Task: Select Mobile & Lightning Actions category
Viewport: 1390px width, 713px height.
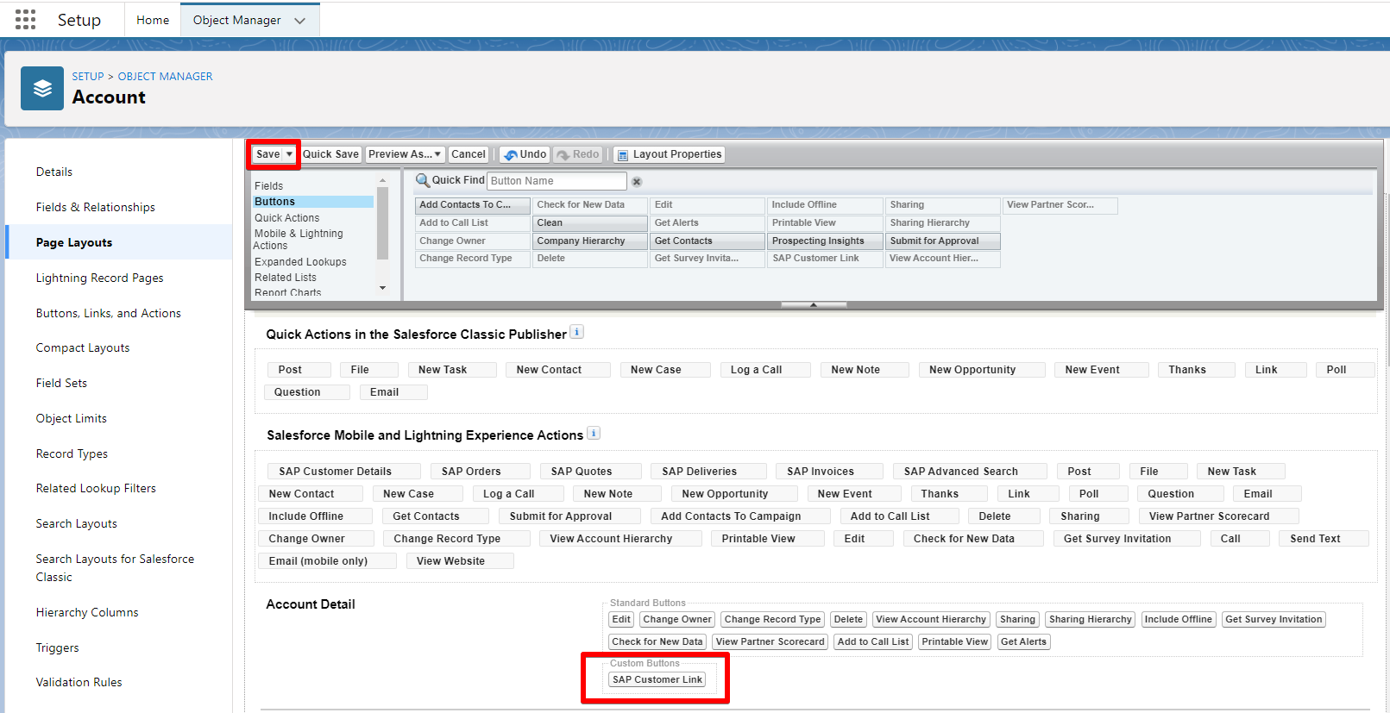Action: [298, 240]
